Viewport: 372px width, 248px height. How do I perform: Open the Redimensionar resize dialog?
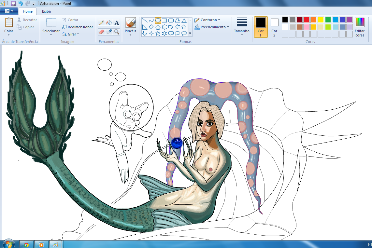[78, 27]
